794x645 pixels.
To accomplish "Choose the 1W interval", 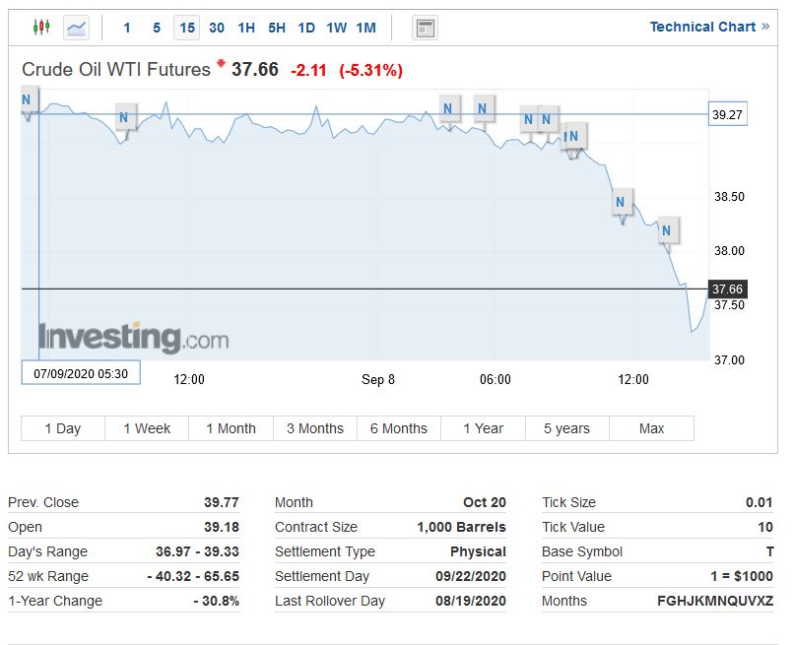I will click(x=336, y=28).
